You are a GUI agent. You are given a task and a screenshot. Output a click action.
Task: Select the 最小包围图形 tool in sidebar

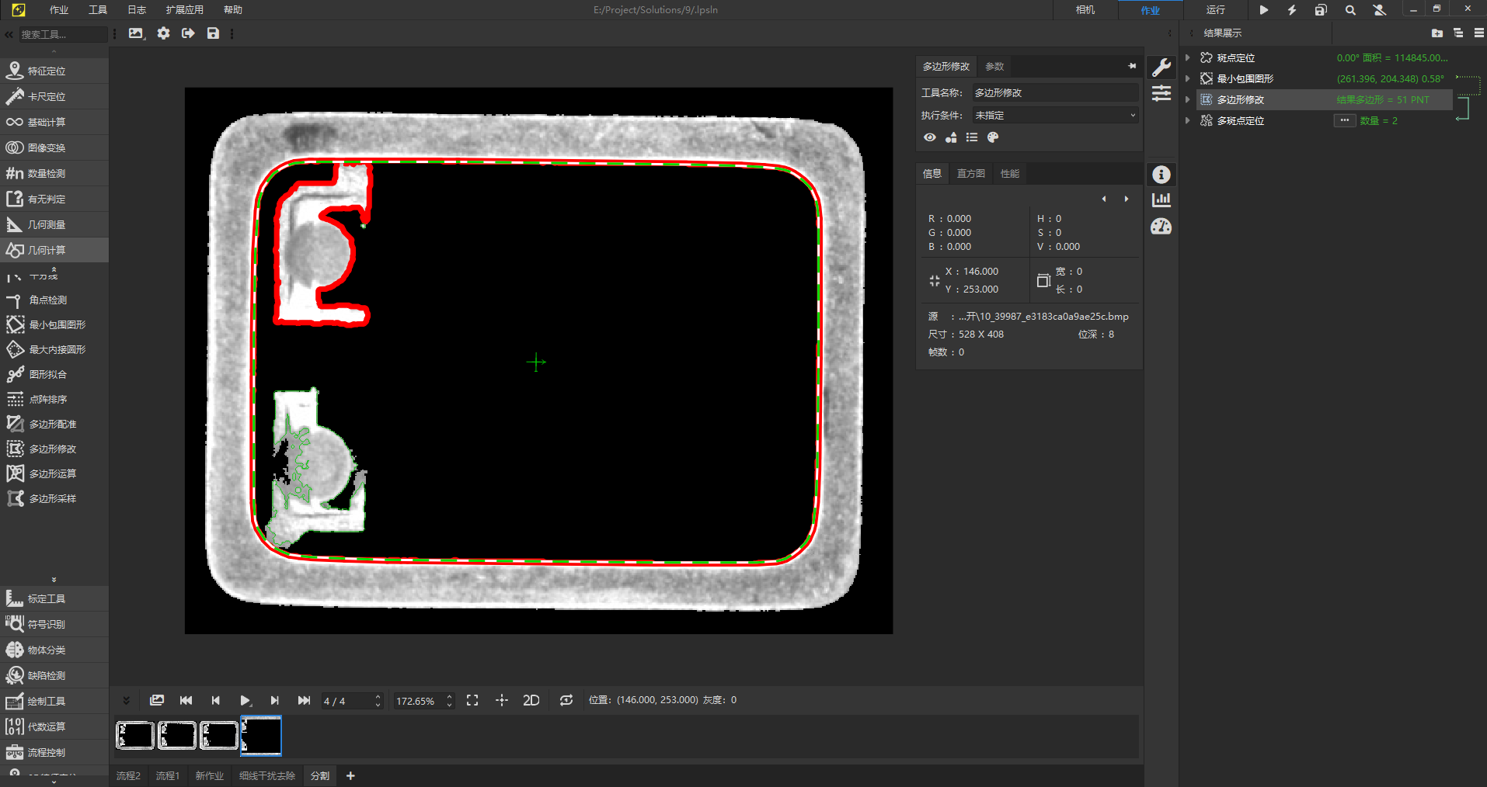click(57, 325)
